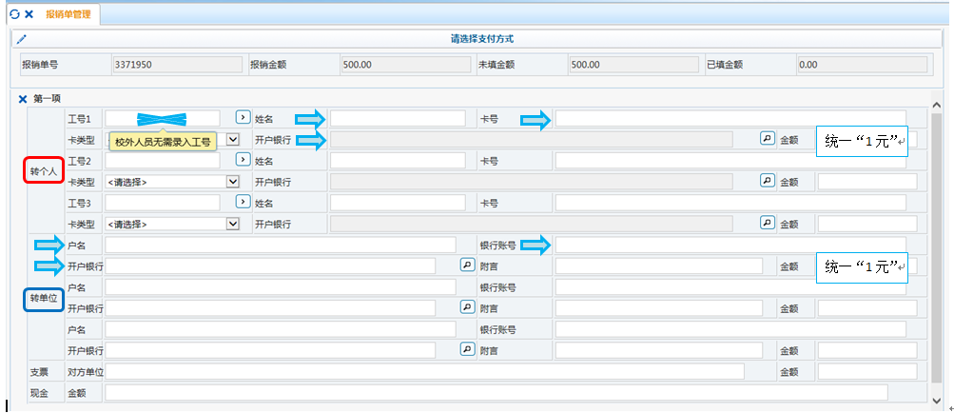This screenshot has width=954, height=413.
Task: Open the 卡类型 dropdown under 工号2
Action: coord(232,182)
